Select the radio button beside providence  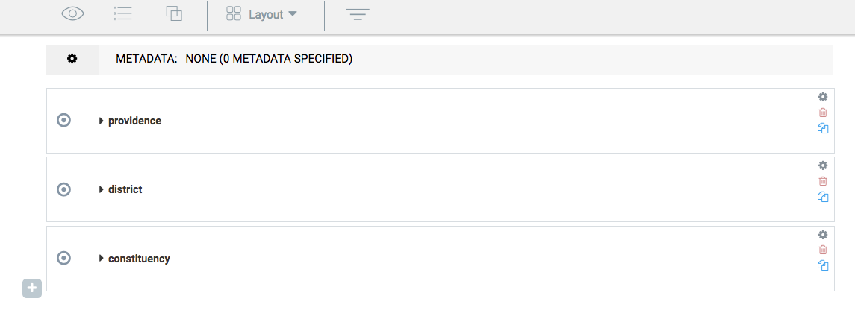click(x=63, y=120)
